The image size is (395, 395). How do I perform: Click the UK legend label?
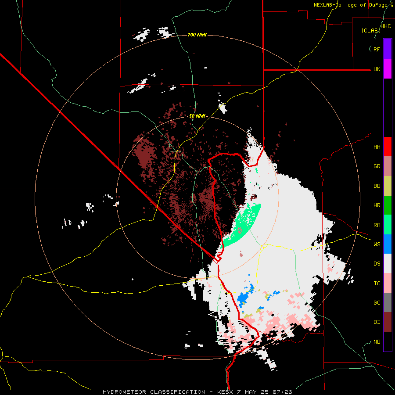(x=377, y=69)
